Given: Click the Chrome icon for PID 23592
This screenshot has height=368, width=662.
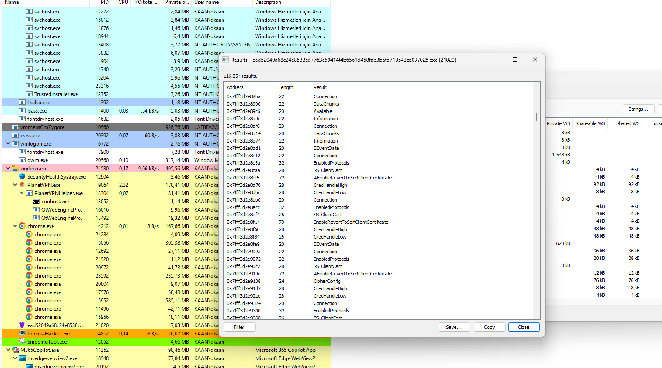Looking at the screenshot, I should tap(29, 276).
